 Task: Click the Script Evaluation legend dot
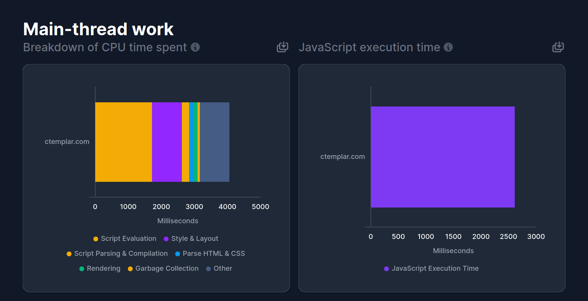95,239
